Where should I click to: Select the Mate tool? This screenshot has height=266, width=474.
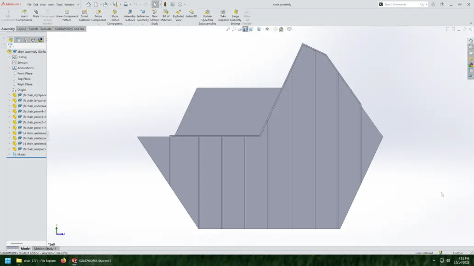[x=35, y=14]
